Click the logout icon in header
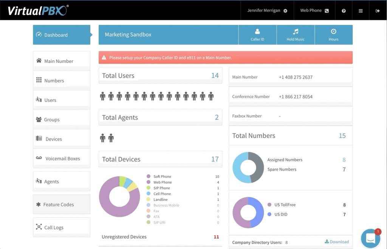This screenshot has width=387, height=249. [x=378, y=11]
